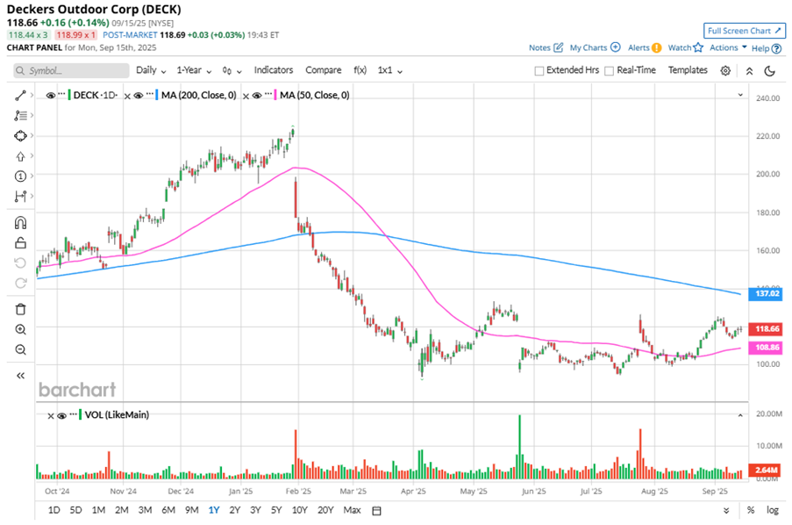Click the Help question mark icon
The width and height of the screenshot is (792, 525).
point(777,48)
